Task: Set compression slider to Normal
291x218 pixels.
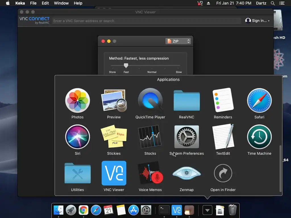Action: pos(152,72)
